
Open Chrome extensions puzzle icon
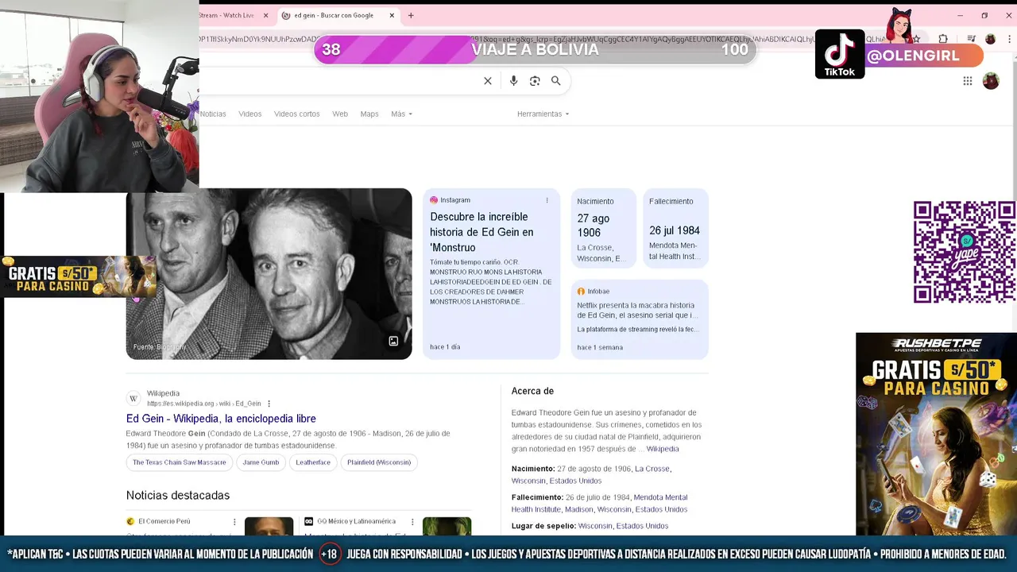pyautogui.click(x=943, y=39)
